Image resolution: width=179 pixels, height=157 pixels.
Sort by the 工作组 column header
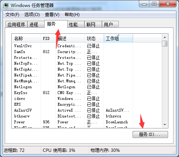[x=118, y=38]
